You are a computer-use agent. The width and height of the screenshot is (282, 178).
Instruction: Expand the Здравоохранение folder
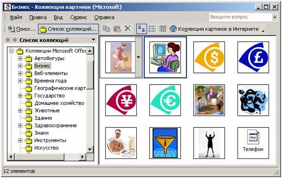[x=20, y=125]
